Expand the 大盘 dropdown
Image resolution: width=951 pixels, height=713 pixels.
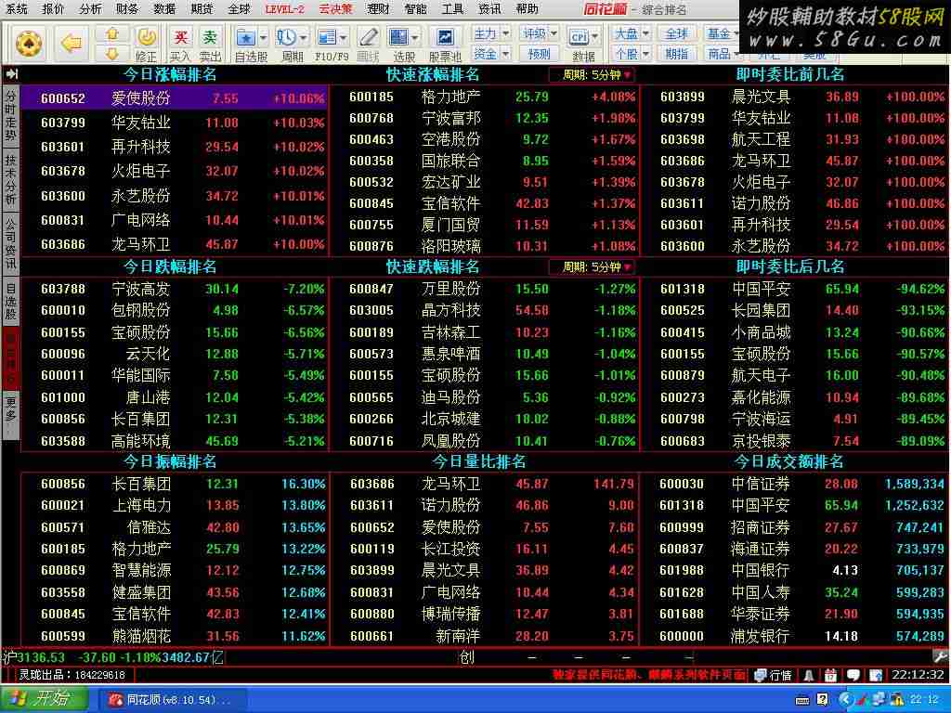(645, 33)
